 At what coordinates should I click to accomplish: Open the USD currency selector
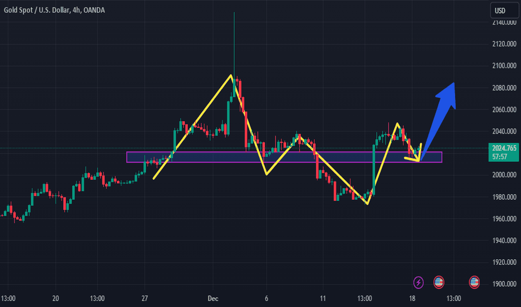click(x=504, y=11)
